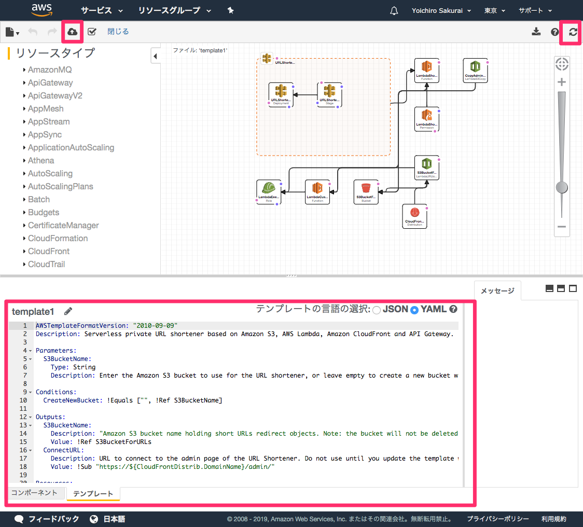Select the CloudFron... Distribution node
The width and height of the screenshot is (583, 527).
pos(414,216)
